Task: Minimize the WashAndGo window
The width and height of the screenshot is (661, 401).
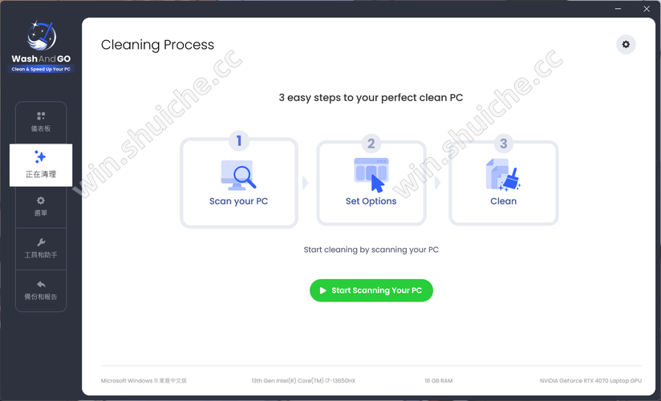Action: click(x=618, y=9)
